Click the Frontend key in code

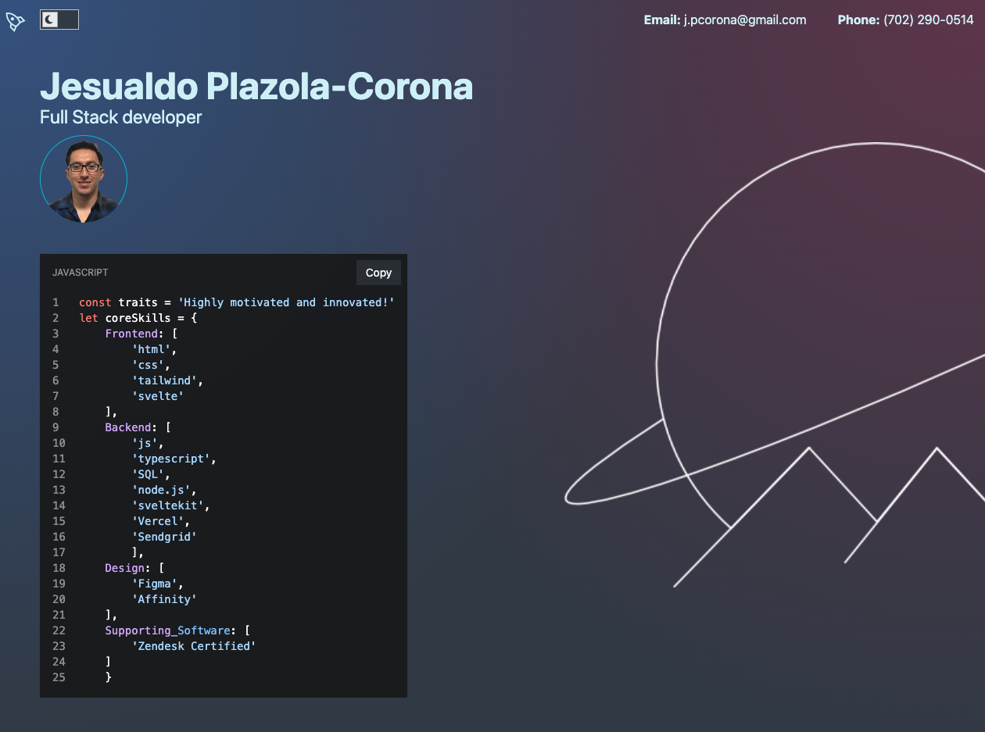[x=131, y=334]
